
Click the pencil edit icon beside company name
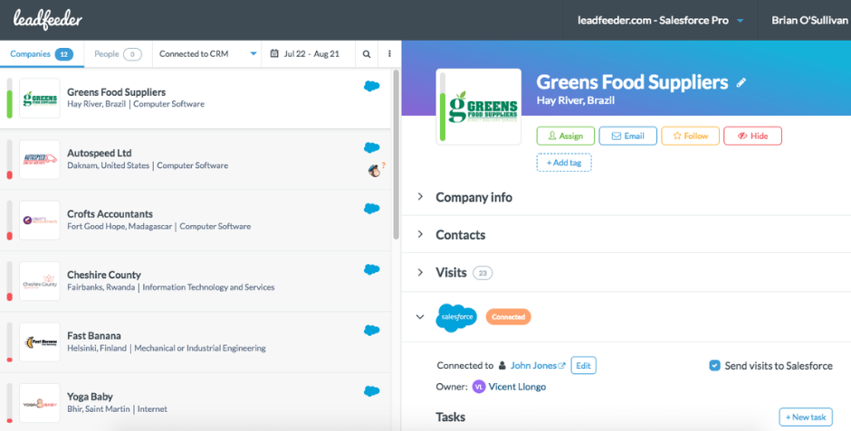coord(741,83)
